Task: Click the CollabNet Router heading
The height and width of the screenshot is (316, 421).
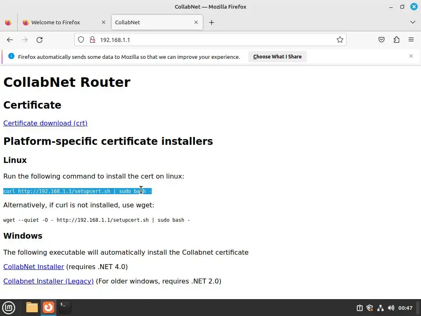Action: pos(67,82)
